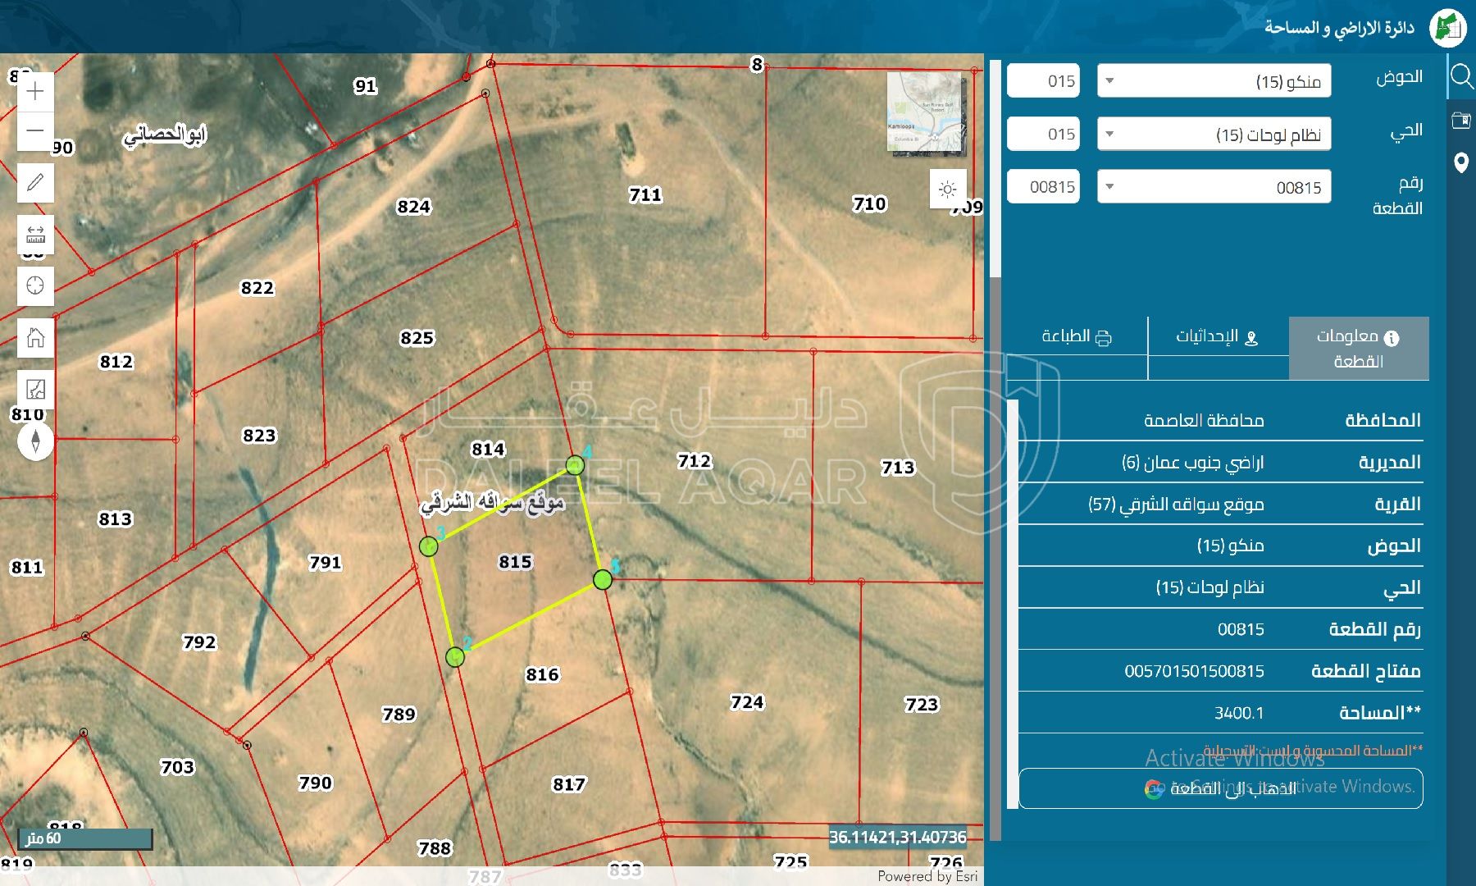The height and width of the screenshot is (886, 1476).
Task: Toggle the sun brightness button on map
Action: pyautogui.click(x=947, y=190)
